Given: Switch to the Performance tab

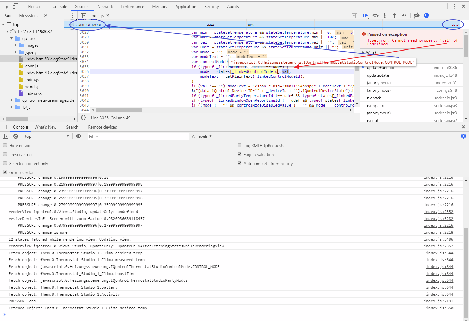Looking at the screenshot, I should click(133, 6).
